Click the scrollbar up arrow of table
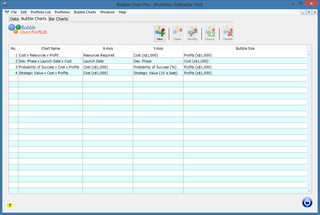This screenshot has width=320, height=215. (x=309, y=54)
